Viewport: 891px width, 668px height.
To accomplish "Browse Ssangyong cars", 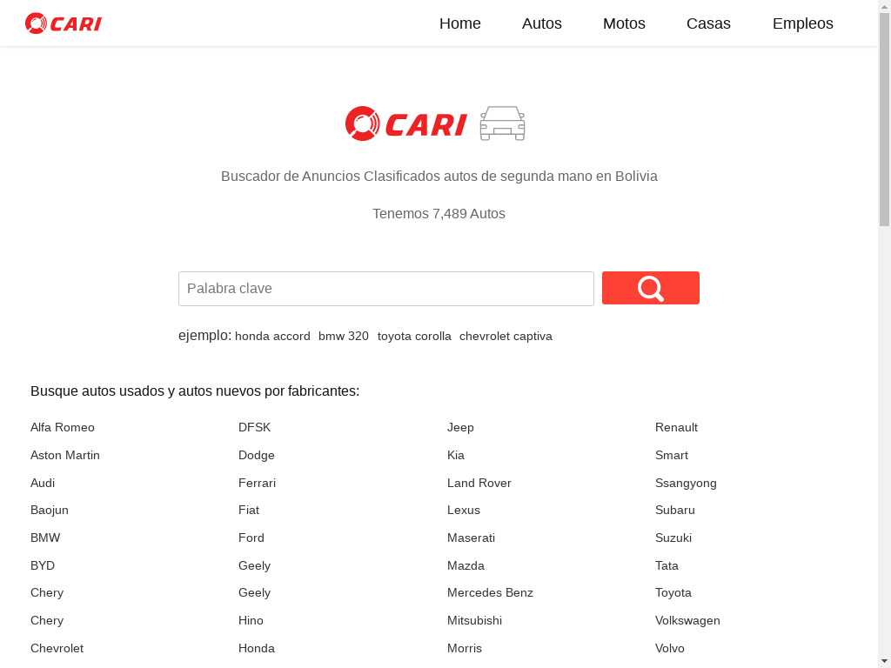I will 686,483.
